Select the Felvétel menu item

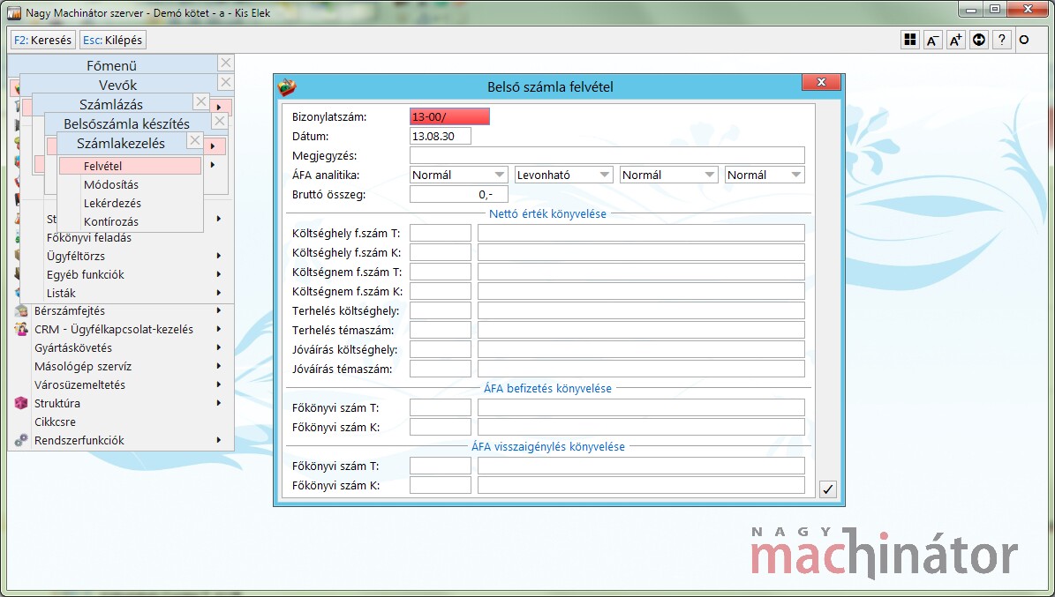click(131, 166)
